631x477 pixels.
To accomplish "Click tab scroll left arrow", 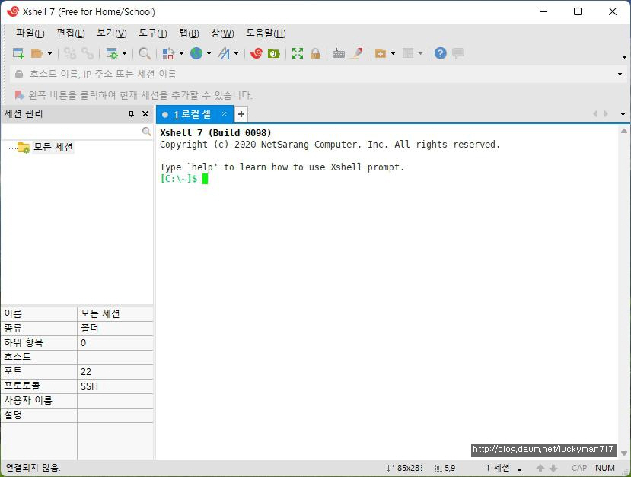I will tap(594, 114).
